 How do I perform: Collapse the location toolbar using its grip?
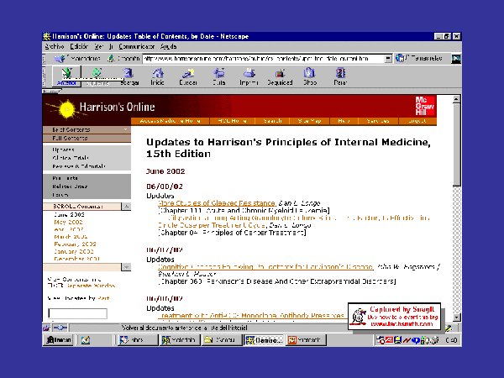point(45,59)
